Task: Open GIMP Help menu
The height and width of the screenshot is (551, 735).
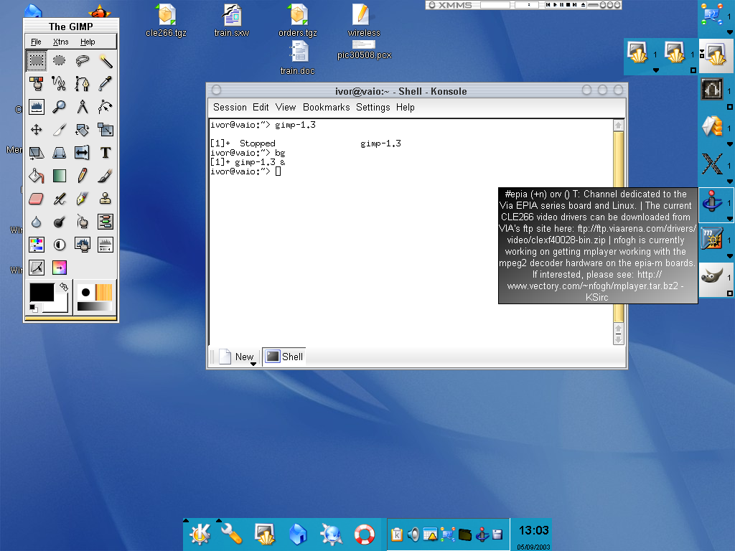Action: [88, 42]
